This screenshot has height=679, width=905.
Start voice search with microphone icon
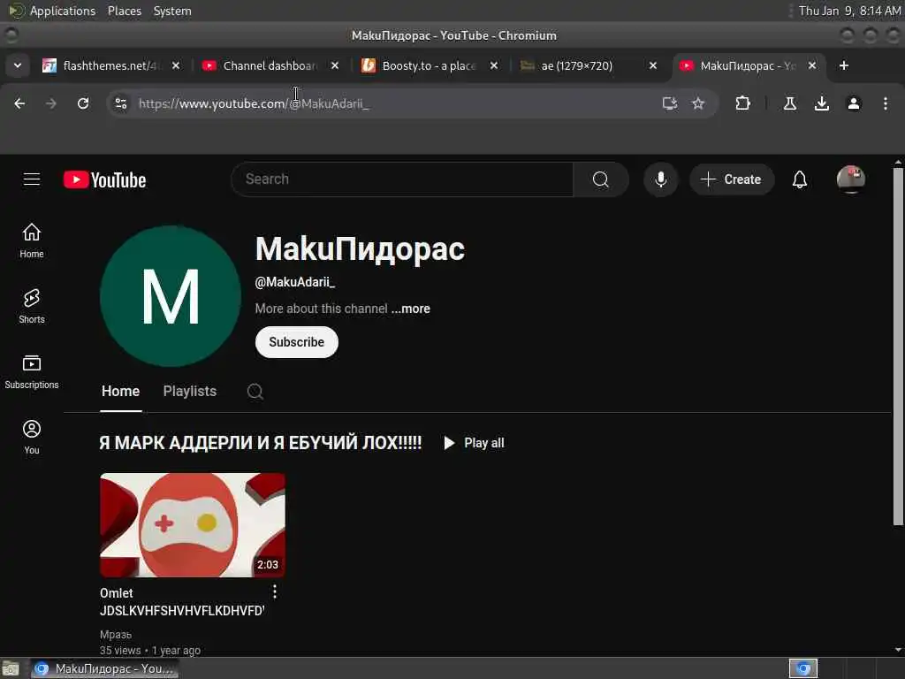(661, 179)
